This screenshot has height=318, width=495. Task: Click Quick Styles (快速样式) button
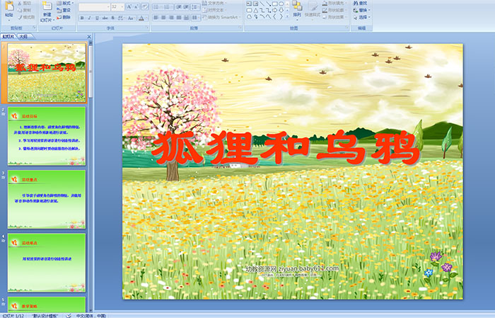click(x=313, y=9)
